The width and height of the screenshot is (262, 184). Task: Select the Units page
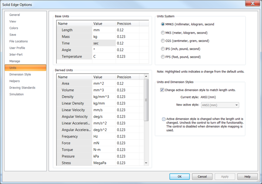(x=25, y=68)
